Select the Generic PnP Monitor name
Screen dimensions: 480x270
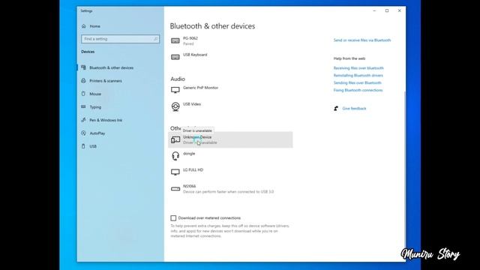pyautogui.click(x=200, y=88)
